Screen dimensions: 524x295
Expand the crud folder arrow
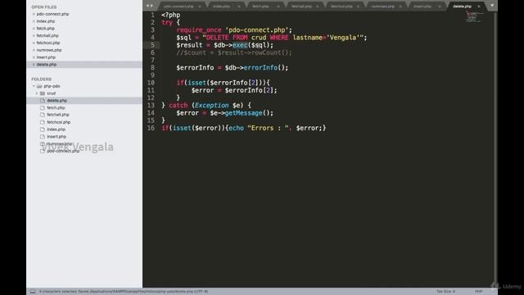point(37,93)
